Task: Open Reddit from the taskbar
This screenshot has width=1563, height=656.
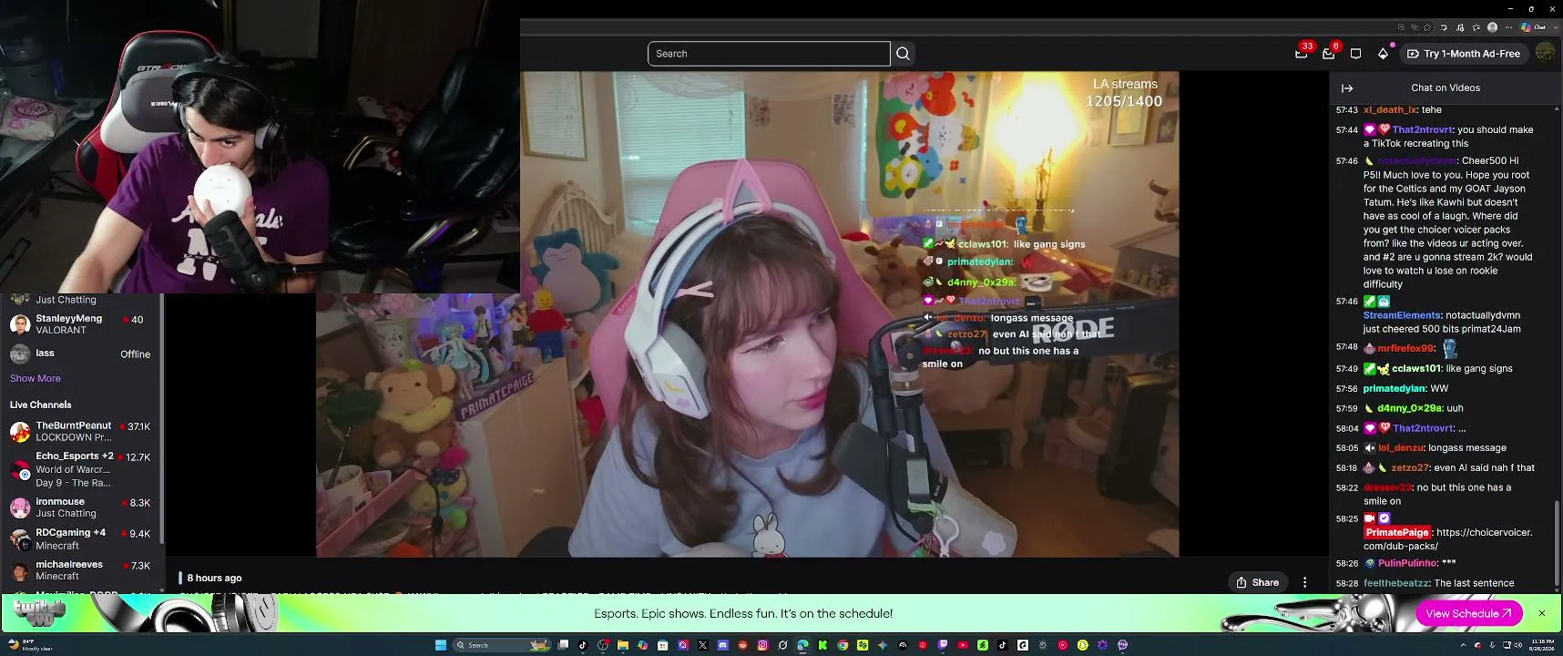Action: [x=742, y=645]
